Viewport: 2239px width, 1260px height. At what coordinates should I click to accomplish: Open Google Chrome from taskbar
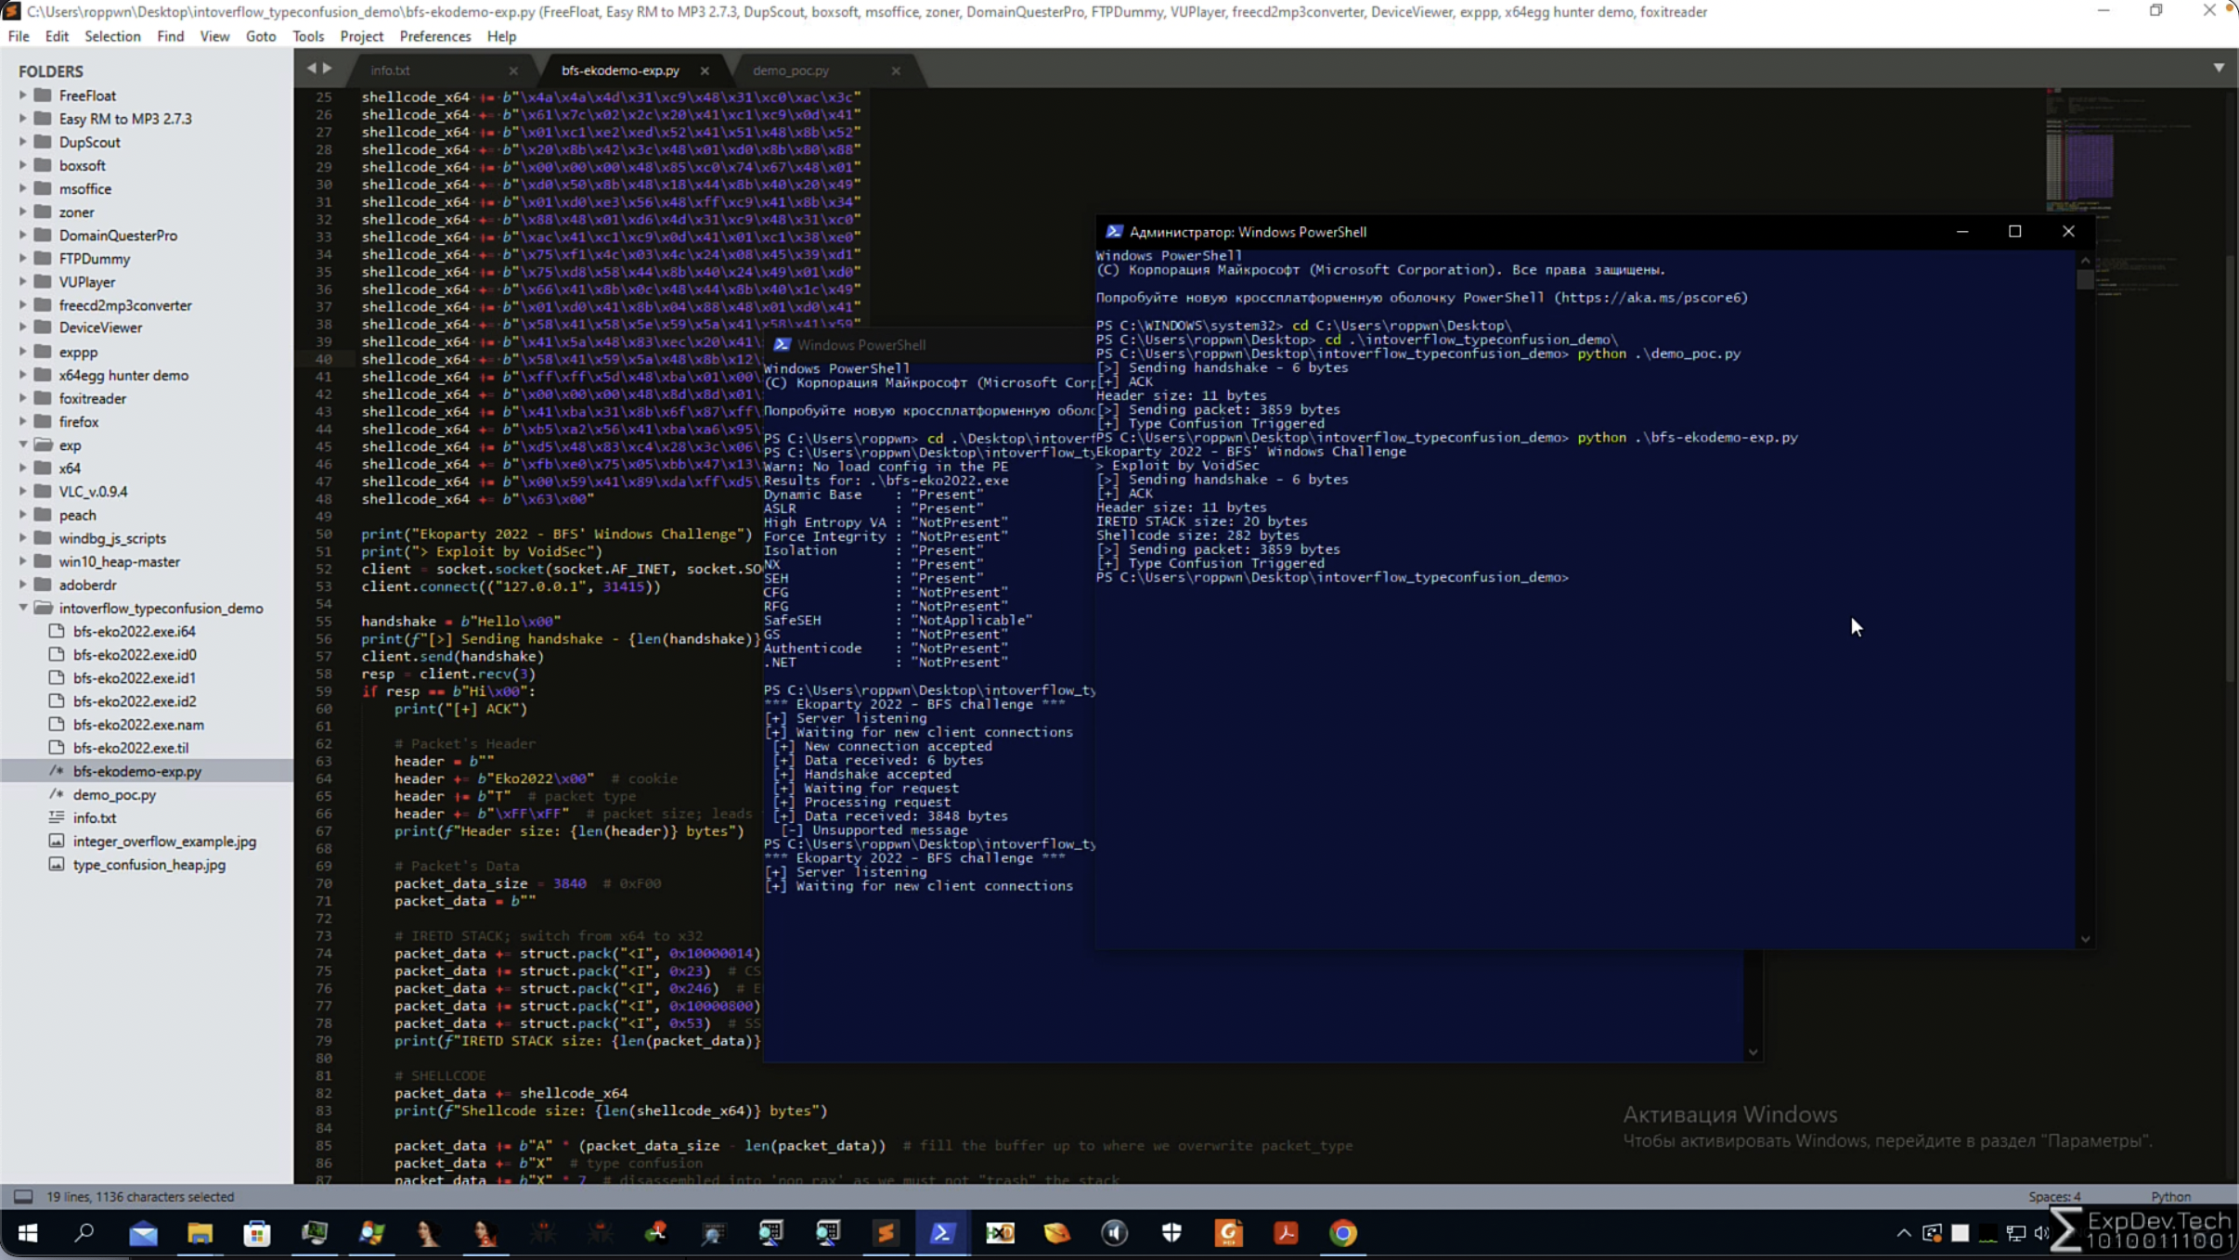point(1343,1233)
